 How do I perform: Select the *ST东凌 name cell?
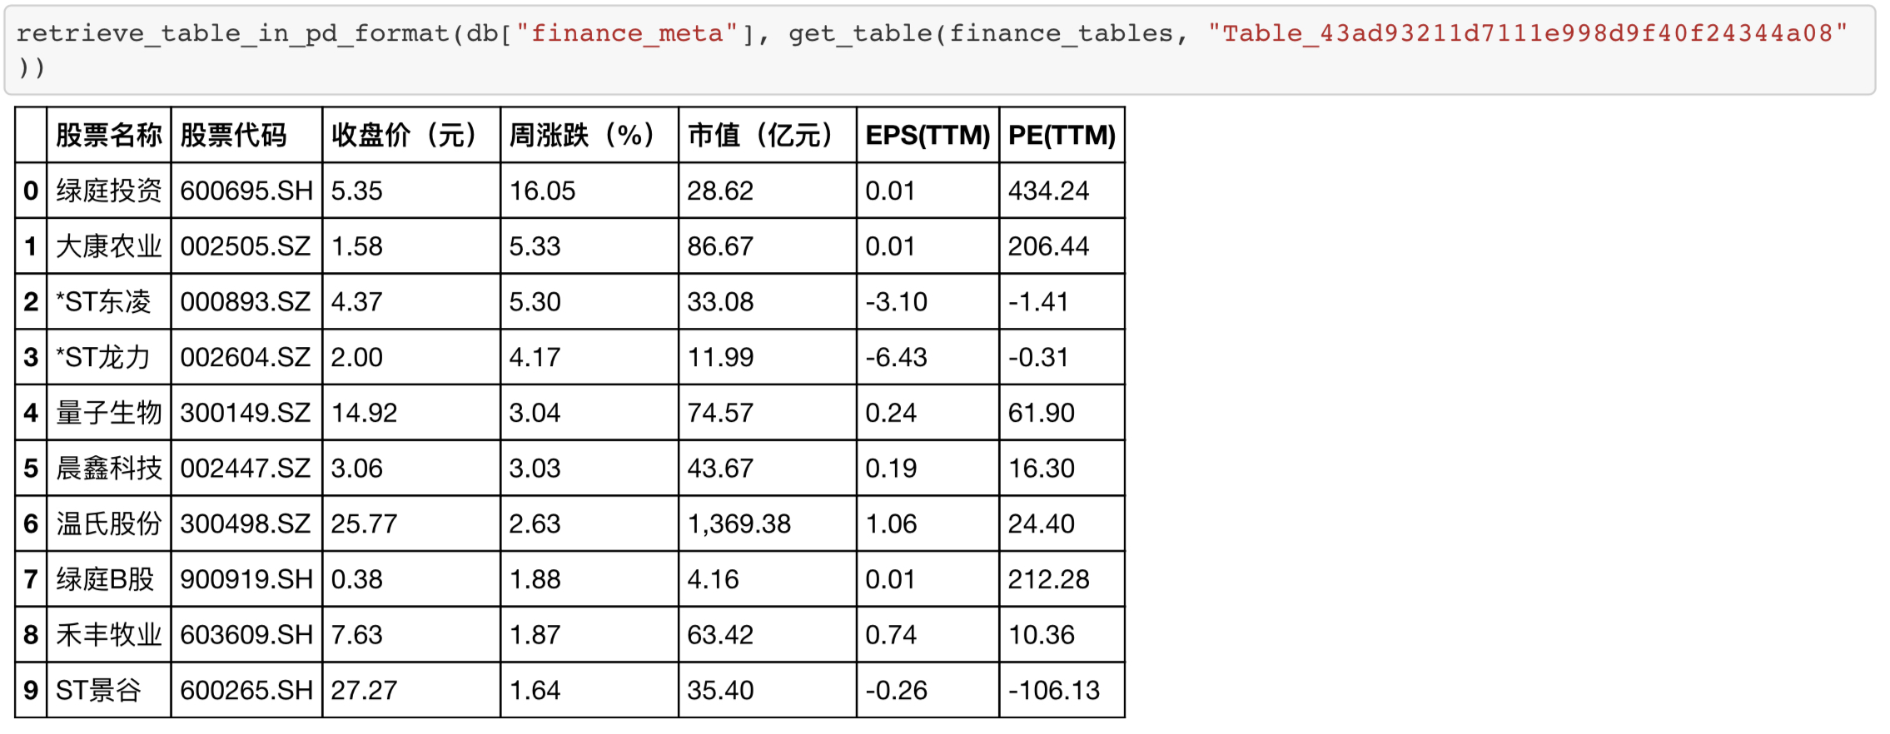pyautogui.click(x=103, y=301)
